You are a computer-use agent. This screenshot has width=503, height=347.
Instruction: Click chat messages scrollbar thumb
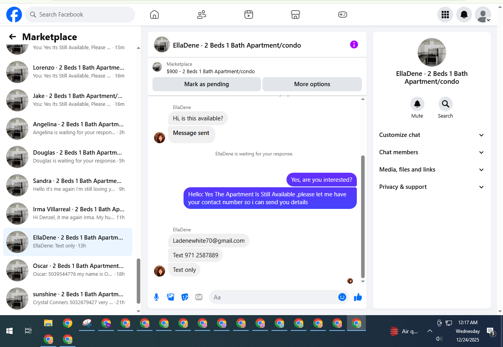[x=363, y=216]
